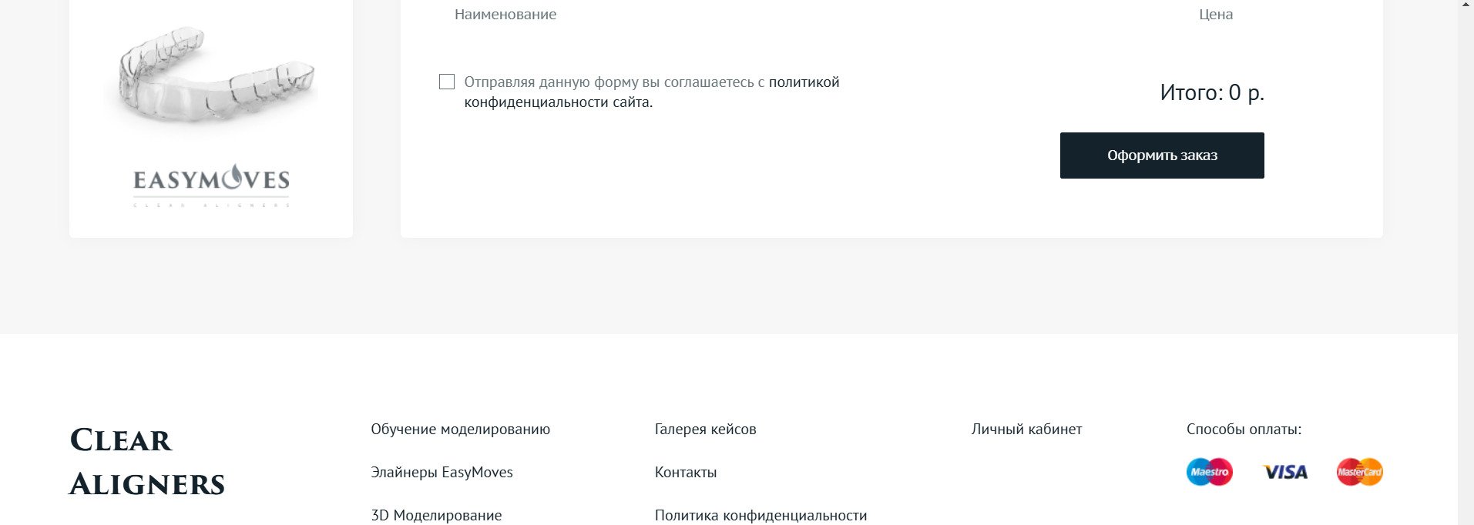The width and height of the screenshot is (1474, 525).
Task: Click the "Цена" column header
Action: pyautogui.click(x=1216, y=15)
